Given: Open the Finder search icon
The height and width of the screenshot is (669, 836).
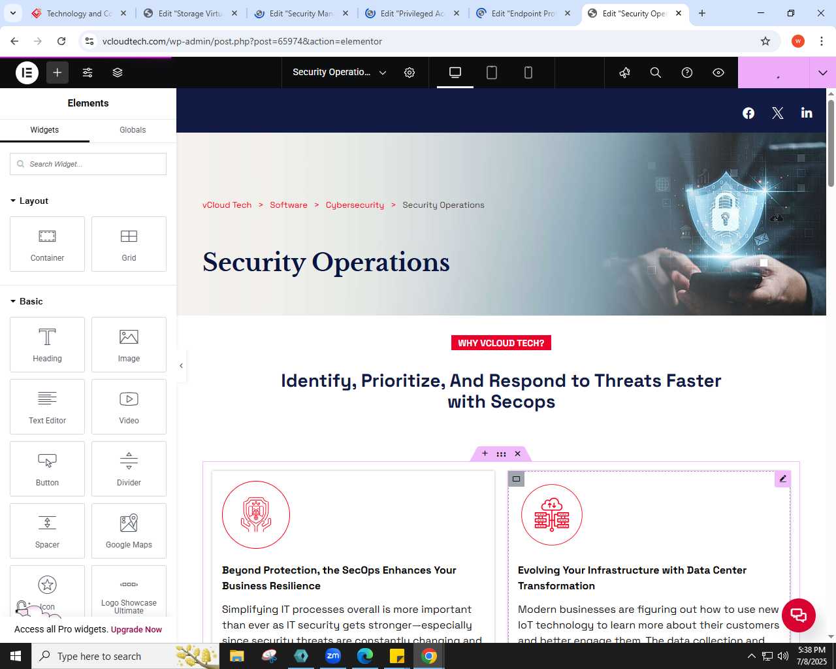Looking at the screenshot, I should pyautogui.click(x=656, y=73).
